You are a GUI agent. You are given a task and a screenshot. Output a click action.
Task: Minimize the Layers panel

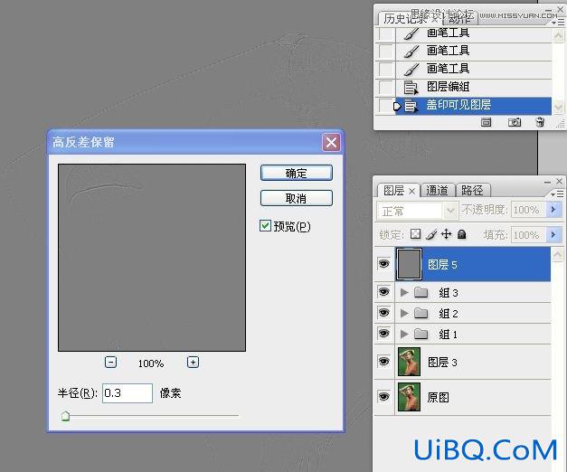(x=547, y=183)
